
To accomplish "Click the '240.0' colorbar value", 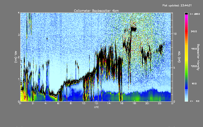I will (194, 31).
